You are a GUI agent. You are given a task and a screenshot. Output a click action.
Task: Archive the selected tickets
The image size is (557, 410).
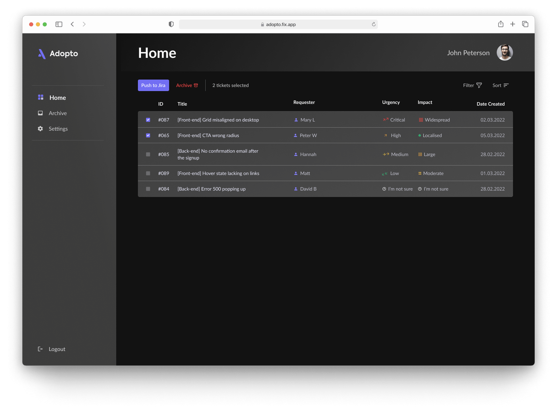[187, 85]
